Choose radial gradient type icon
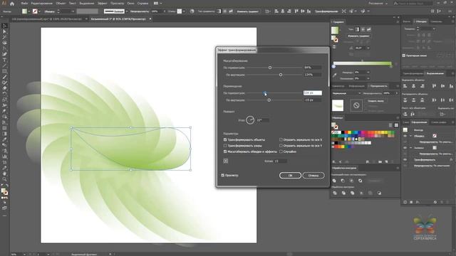456x256 pixels. coord(363,29)
